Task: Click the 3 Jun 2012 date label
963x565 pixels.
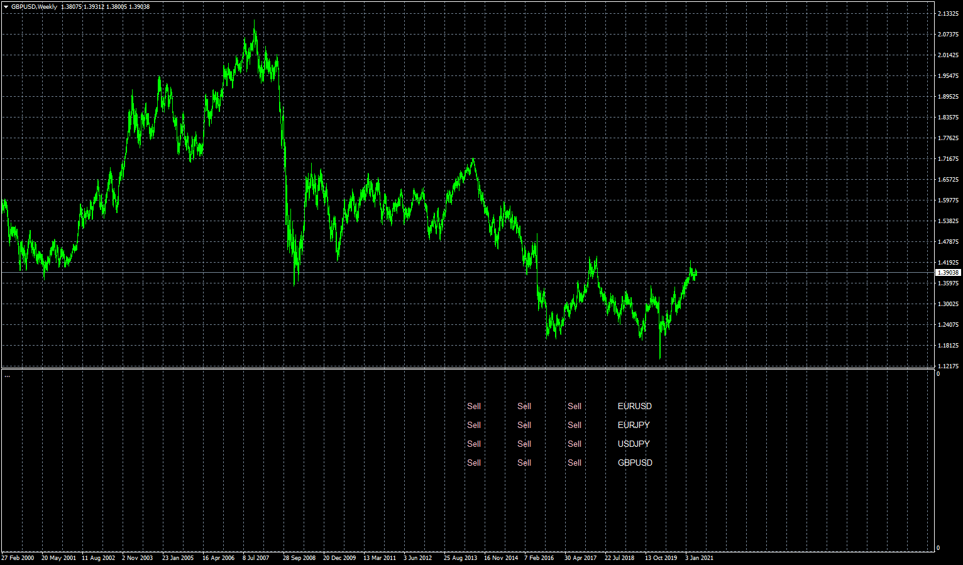Action: (x=418, y=557)
